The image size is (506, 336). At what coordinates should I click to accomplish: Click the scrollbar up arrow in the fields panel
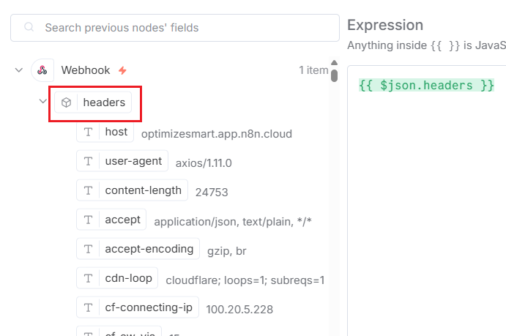tap(334, 63)
